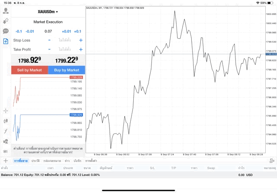Image resolution: width=277 pixels, height=193 pixels.
Task: Expand the XAUUSDm symbol dropdown
Action: click(48, 12)
